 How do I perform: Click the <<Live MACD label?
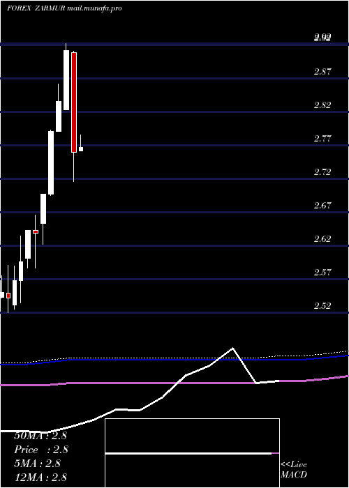[x=294, y=469]
